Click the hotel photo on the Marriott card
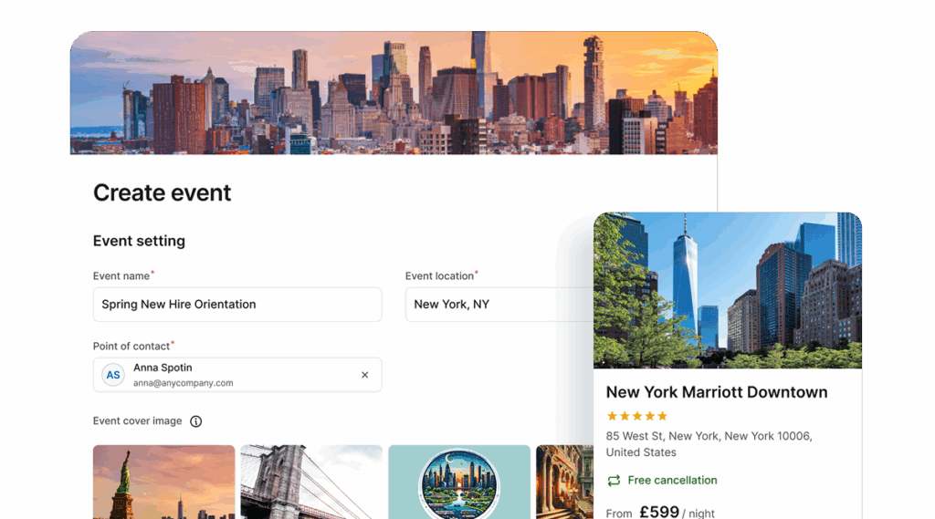This screenshot has height=519, width=935. 728,290
